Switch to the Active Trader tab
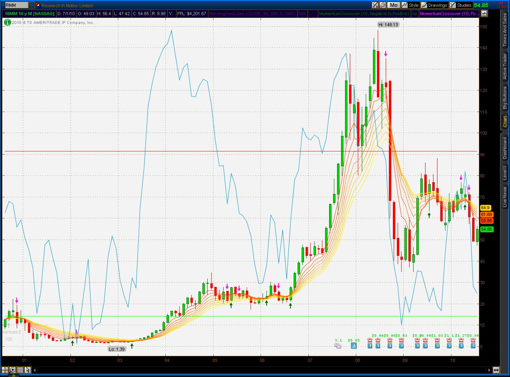The width and height of the screenshot is (510, 377). [x=505, y=66]
